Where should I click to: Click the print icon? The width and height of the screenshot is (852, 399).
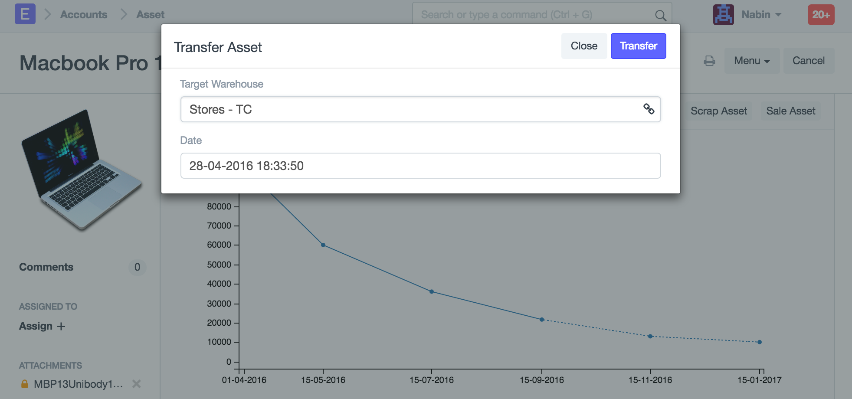[709, 61]
